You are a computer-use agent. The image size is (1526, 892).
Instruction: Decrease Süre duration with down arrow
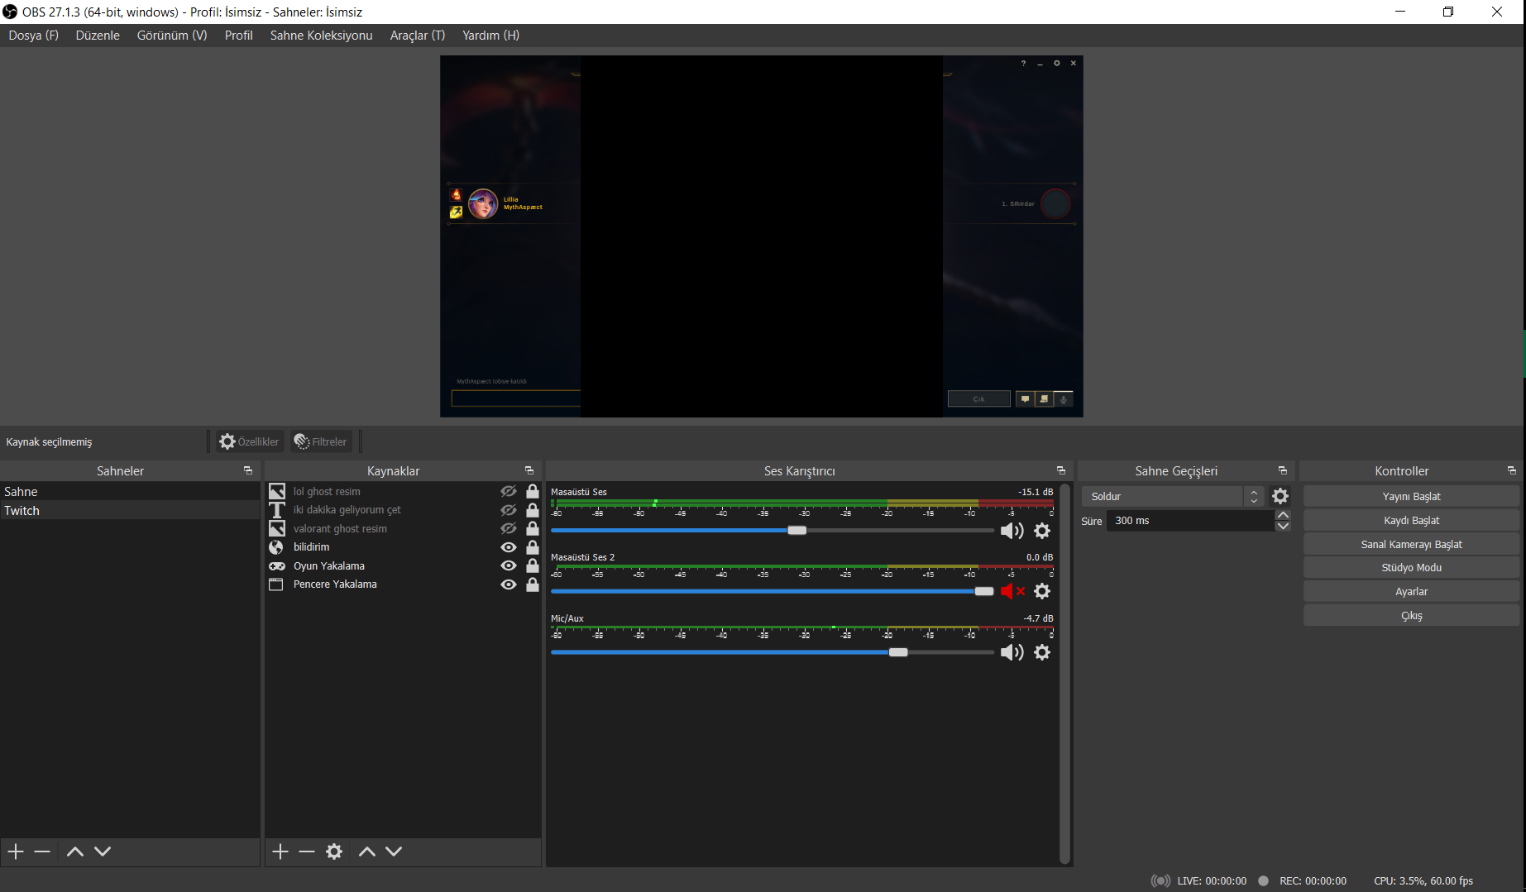click(x=1283, y=526)
